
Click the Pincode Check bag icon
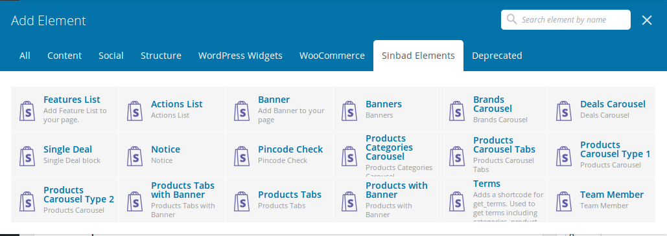coord(242,156)
